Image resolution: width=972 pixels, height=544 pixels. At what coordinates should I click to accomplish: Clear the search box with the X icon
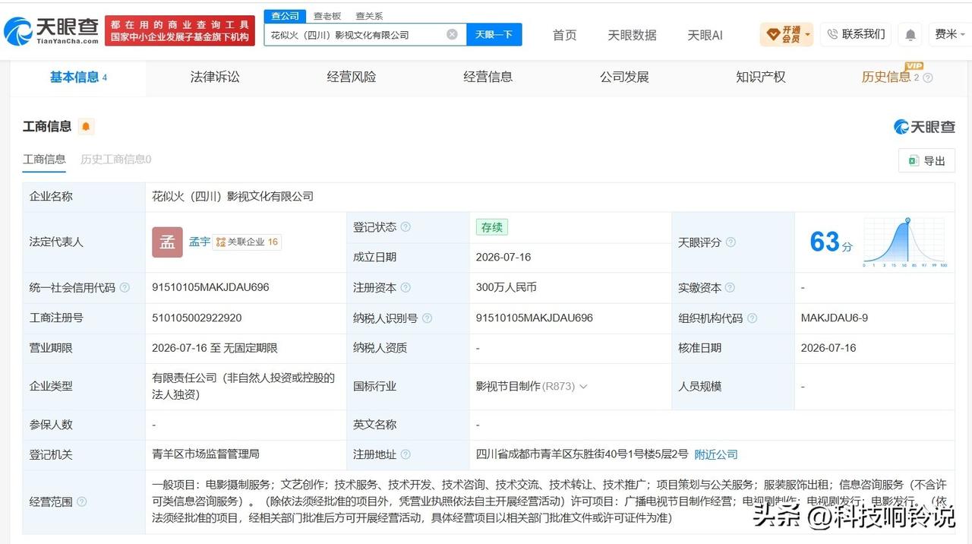(x=452, y=34)
